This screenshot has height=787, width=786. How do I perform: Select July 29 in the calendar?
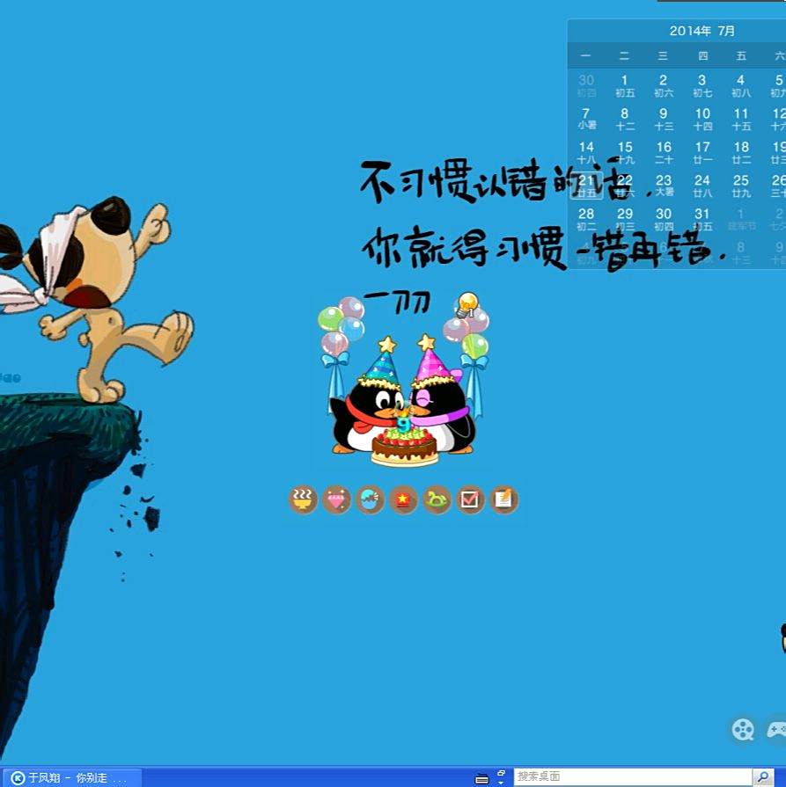click(625, 219)
